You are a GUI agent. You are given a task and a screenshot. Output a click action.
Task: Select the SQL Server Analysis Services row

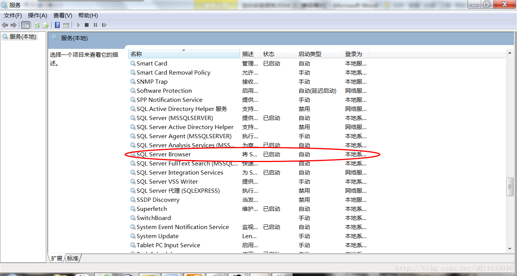click(x=248, y=145)
